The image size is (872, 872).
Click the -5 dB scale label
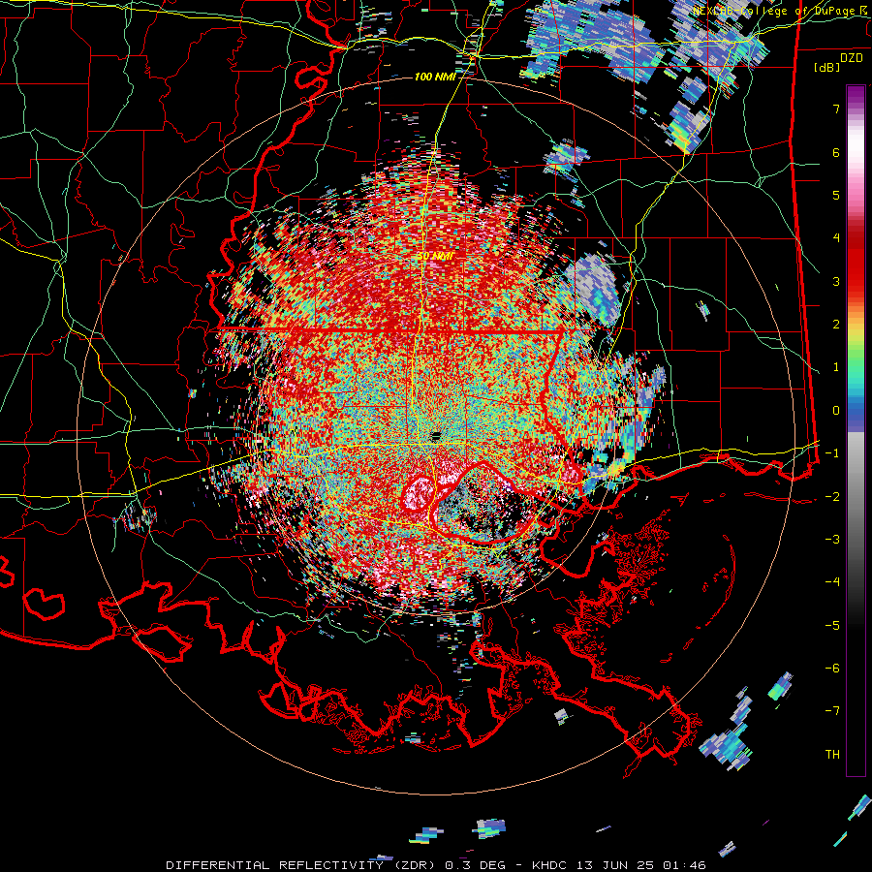point(832,626)
